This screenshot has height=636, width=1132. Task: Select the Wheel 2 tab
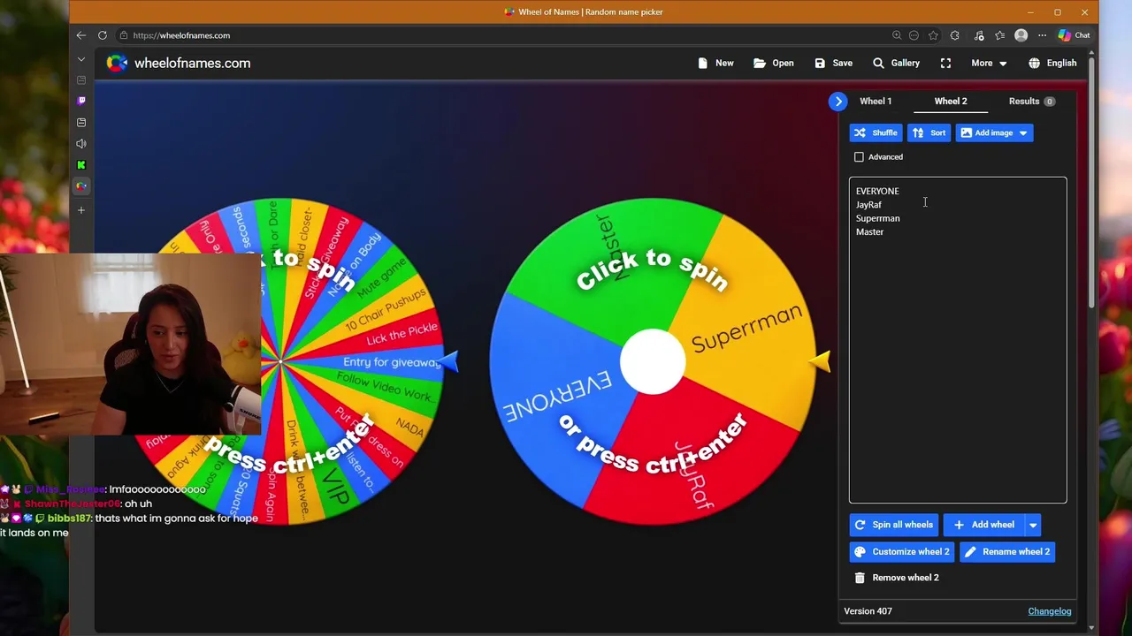click(x=951, y=102)
